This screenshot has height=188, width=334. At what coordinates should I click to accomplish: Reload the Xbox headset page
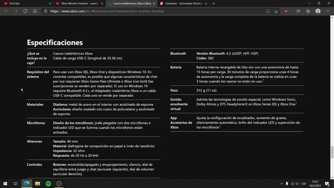click(25, 11)
